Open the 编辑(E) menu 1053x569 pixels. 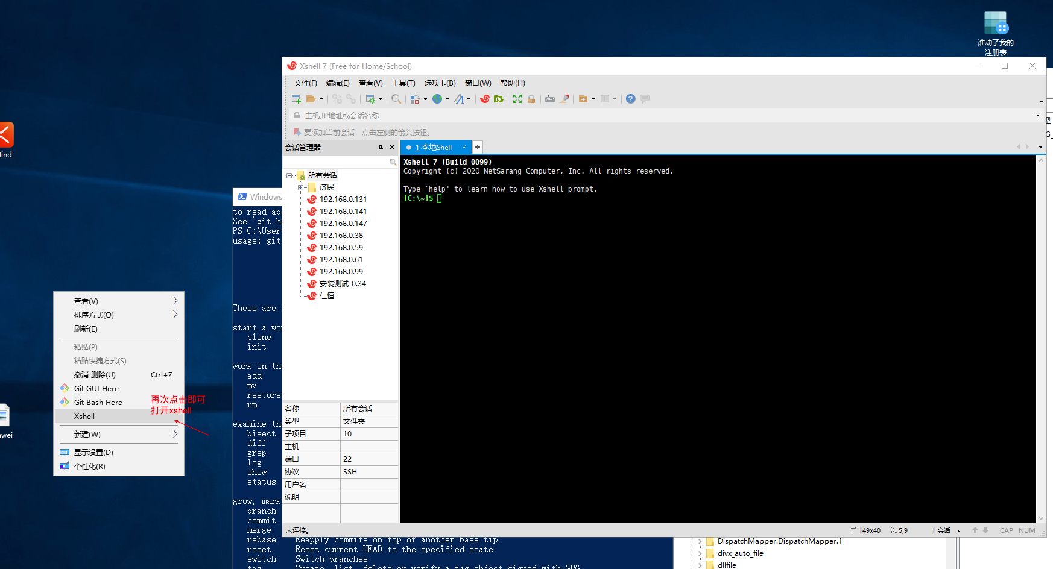338,83
